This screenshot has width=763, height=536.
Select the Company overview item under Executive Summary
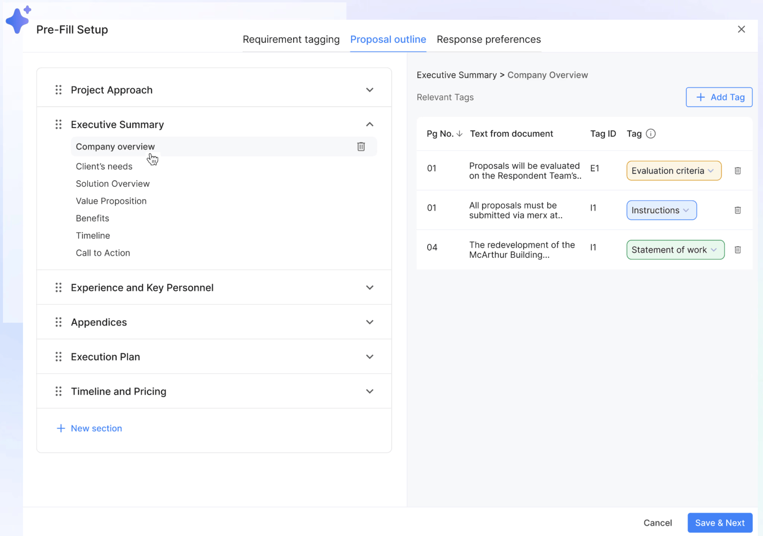pyautogui.click(x=115, y=146)
